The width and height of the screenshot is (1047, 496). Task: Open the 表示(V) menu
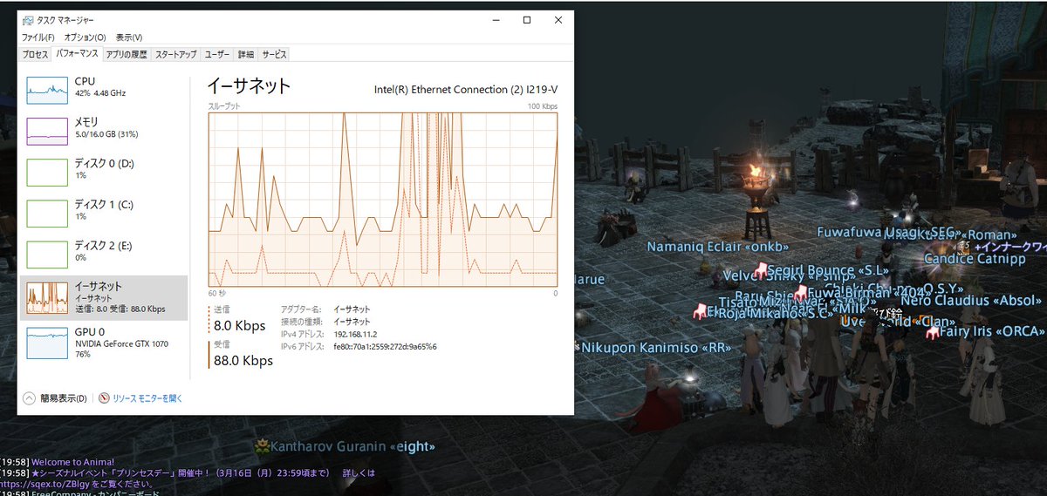coord(129,37)
